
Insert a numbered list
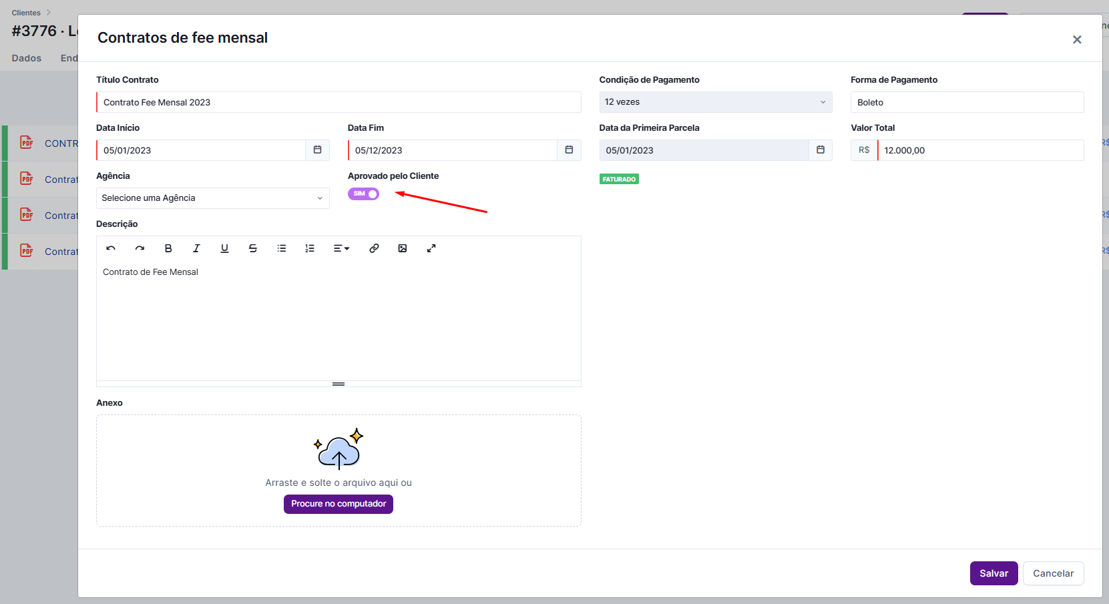(310, 248)
